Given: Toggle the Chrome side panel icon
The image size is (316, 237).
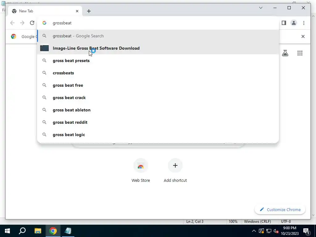Looking at the screenshot, I should click(284, 23).
